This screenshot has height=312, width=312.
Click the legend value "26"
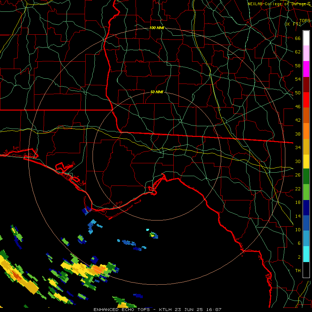[x=298, y=175]
